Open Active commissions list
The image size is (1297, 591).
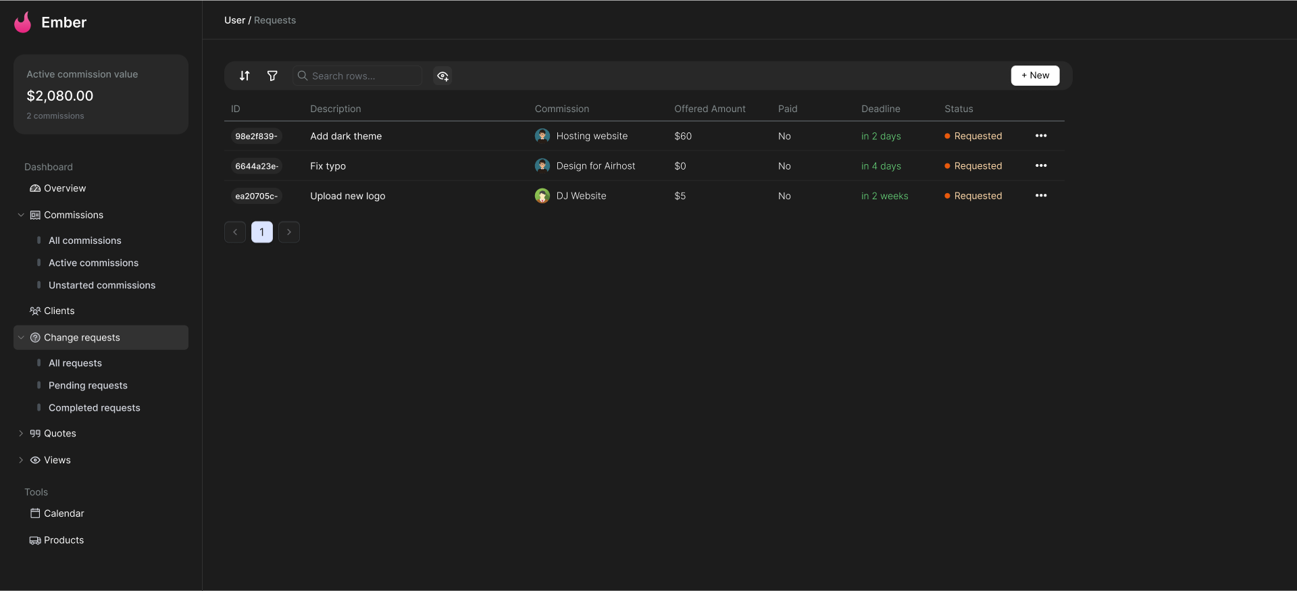(93, 263)
